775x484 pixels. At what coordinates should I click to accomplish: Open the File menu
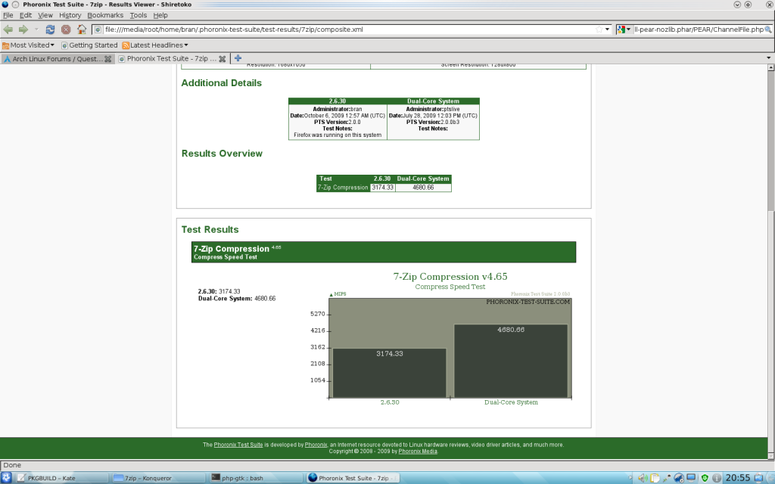click(x=8, y=15)
